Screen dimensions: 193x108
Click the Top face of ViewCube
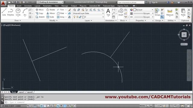coord(184,35)
